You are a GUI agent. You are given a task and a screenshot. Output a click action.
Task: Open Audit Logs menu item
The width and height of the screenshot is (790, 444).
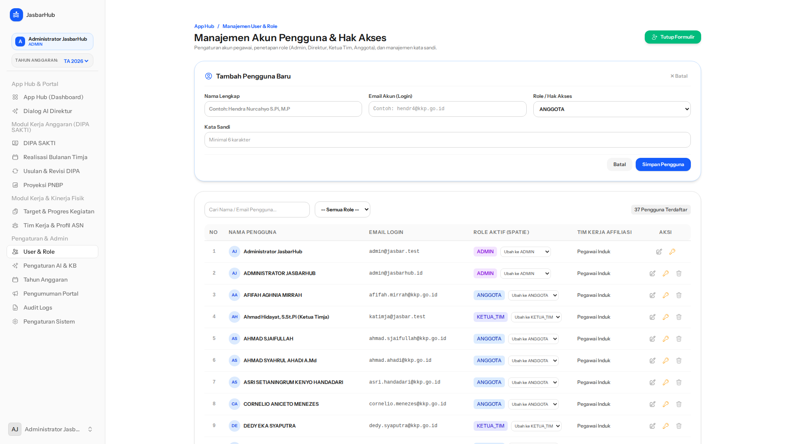(x=53, y=308)
